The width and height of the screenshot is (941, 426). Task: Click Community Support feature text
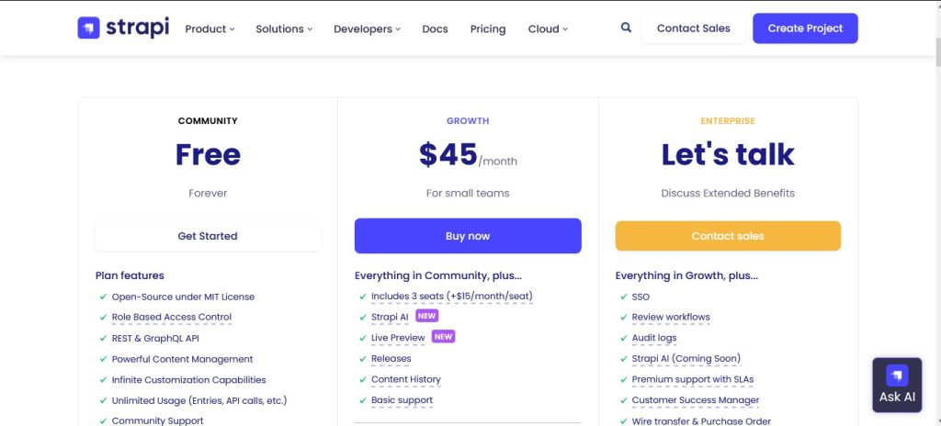[x=158, y=420]
